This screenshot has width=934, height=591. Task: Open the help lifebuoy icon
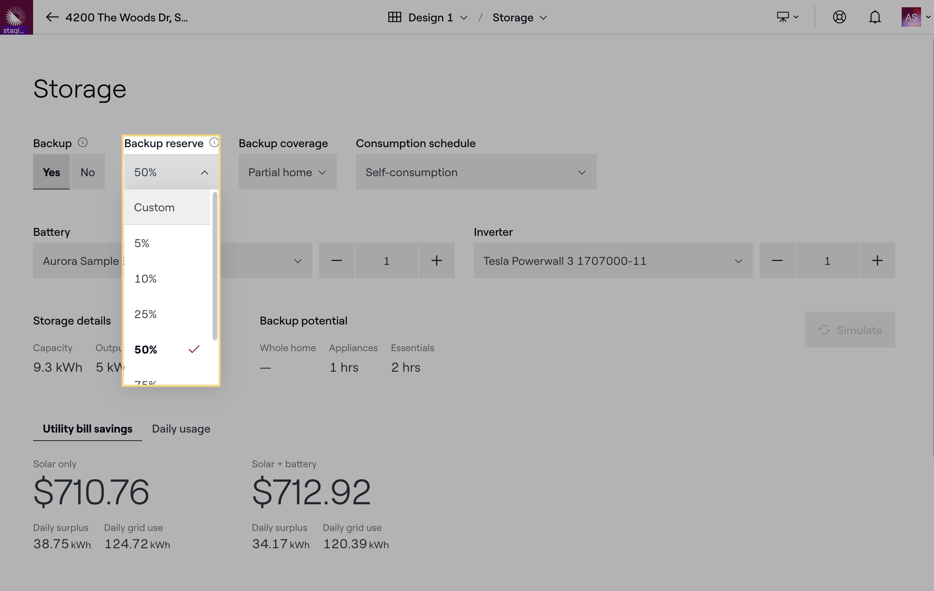839,17
